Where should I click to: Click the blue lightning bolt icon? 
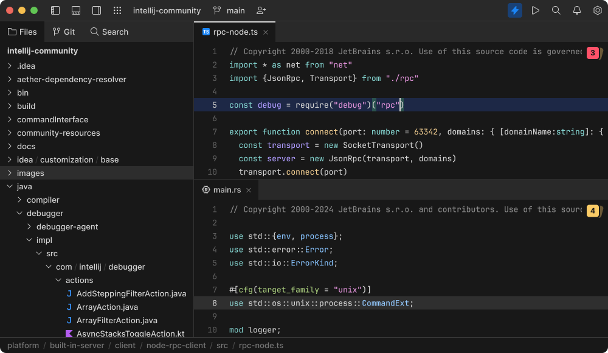pyautogui.click(x=515, y=10)
